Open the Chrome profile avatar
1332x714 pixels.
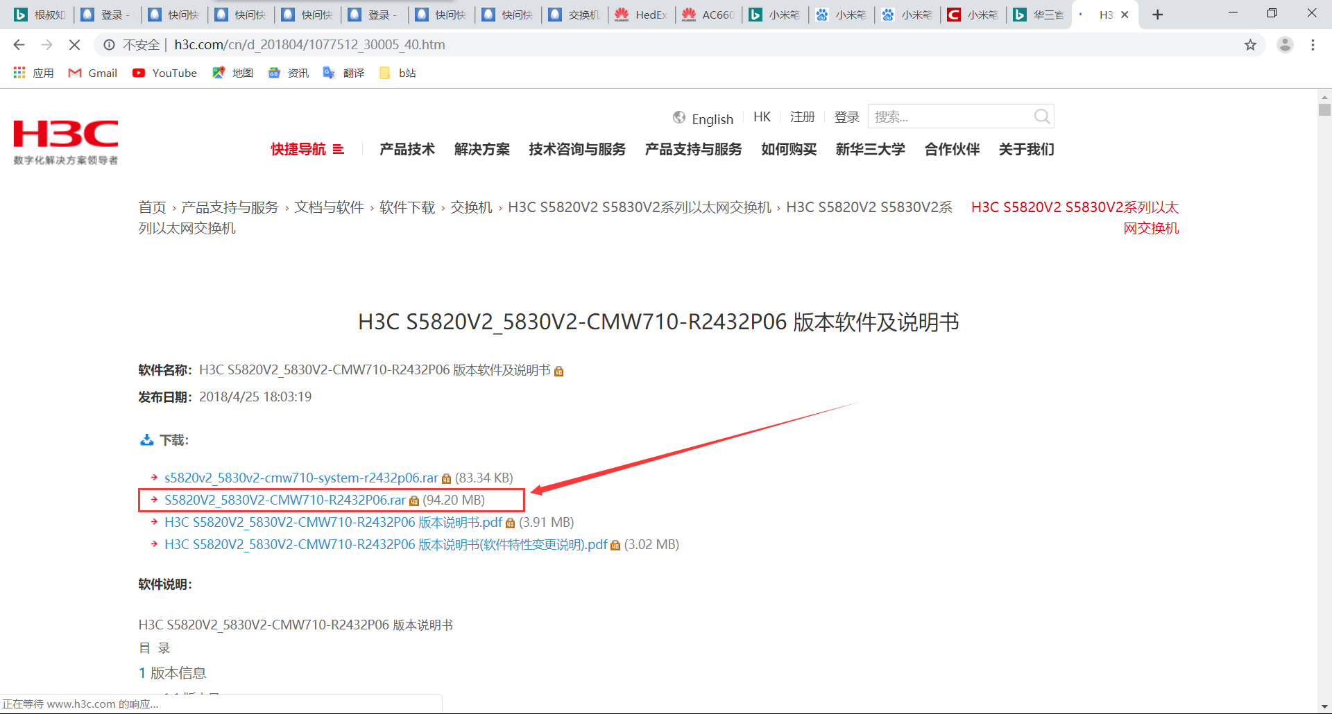coord(1285,44)
